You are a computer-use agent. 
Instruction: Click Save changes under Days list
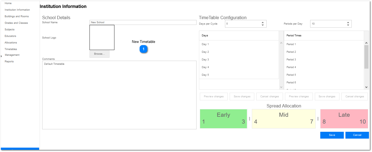[x=242, y=97]
